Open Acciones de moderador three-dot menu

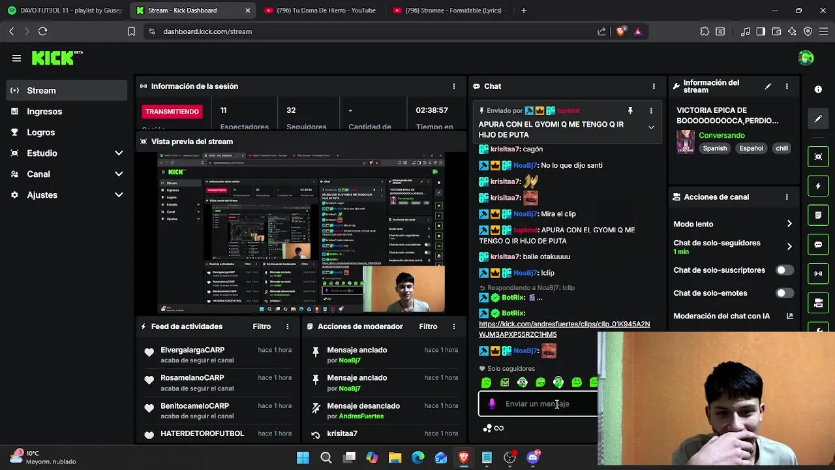[x=454, y=326]
